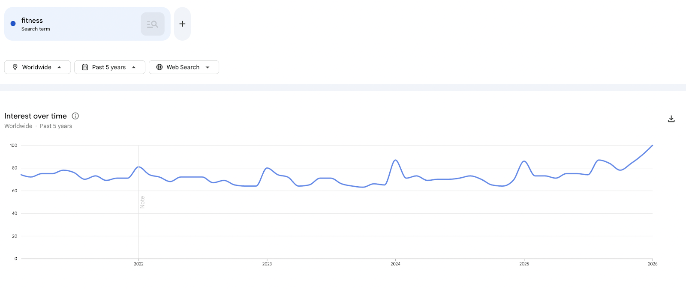Open the Past 5 years dropdown arrow
The image size is (686, 289).
134,67
